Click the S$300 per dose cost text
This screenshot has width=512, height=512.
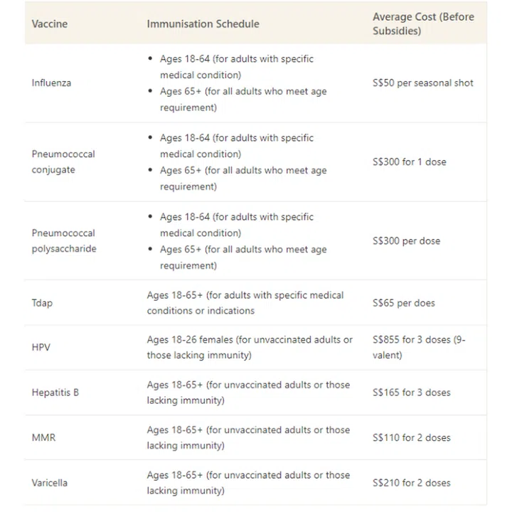click(x=406, y=240)
